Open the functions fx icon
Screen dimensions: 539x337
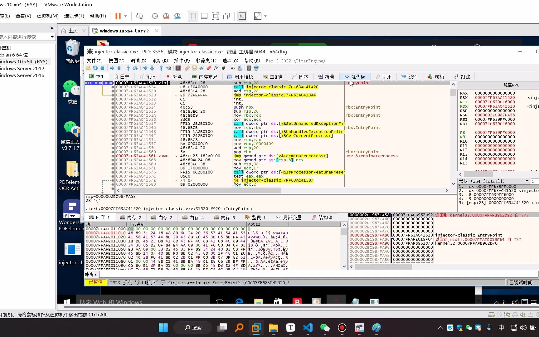pos(216,68)
